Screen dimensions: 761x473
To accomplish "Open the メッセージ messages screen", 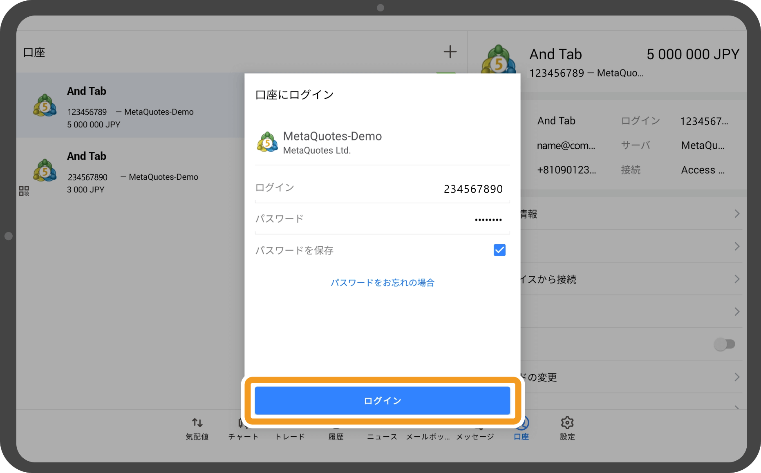I will pos(474,428).
